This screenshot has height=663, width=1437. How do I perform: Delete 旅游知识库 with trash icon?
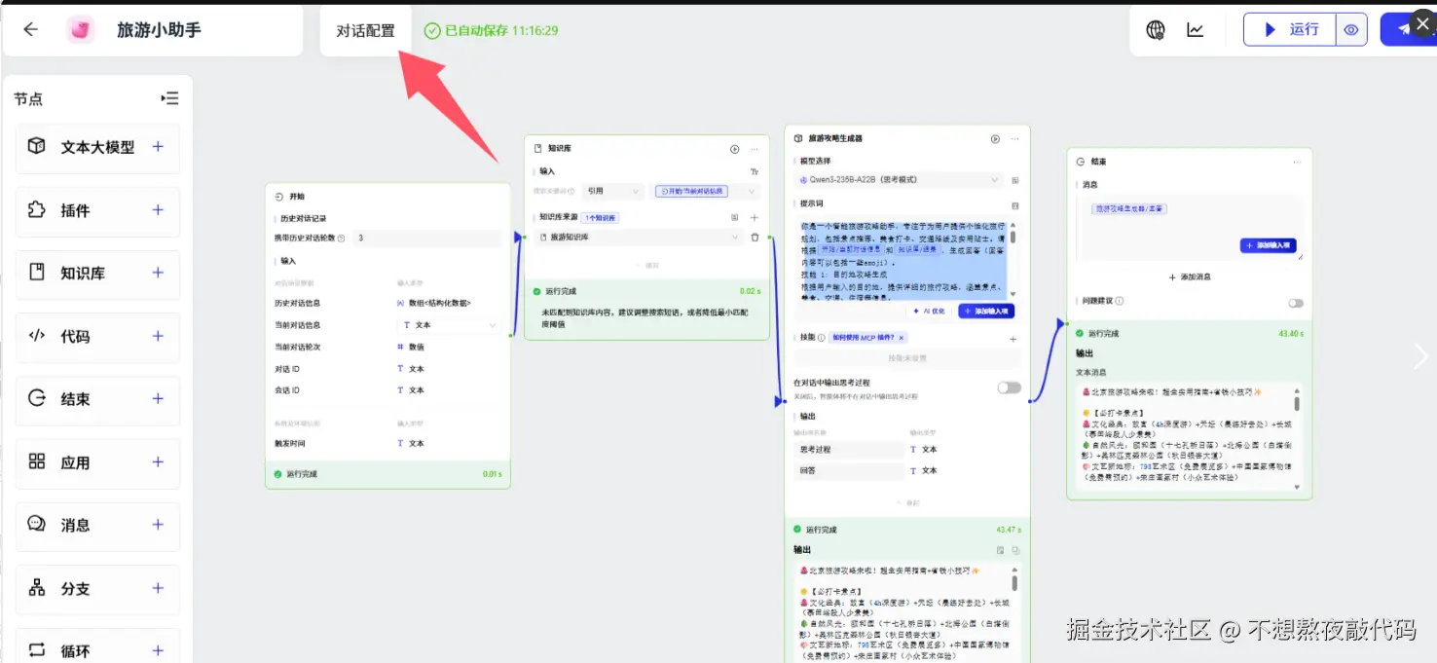(x=755, y=237)
